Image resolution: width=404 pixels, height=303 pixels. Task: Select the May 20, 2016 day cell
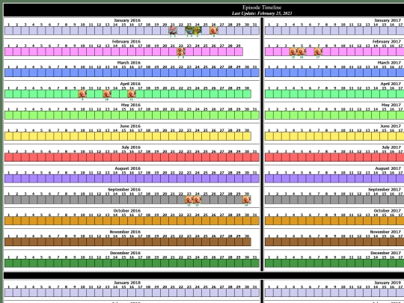pyautogui.click(x=165, y=115)
